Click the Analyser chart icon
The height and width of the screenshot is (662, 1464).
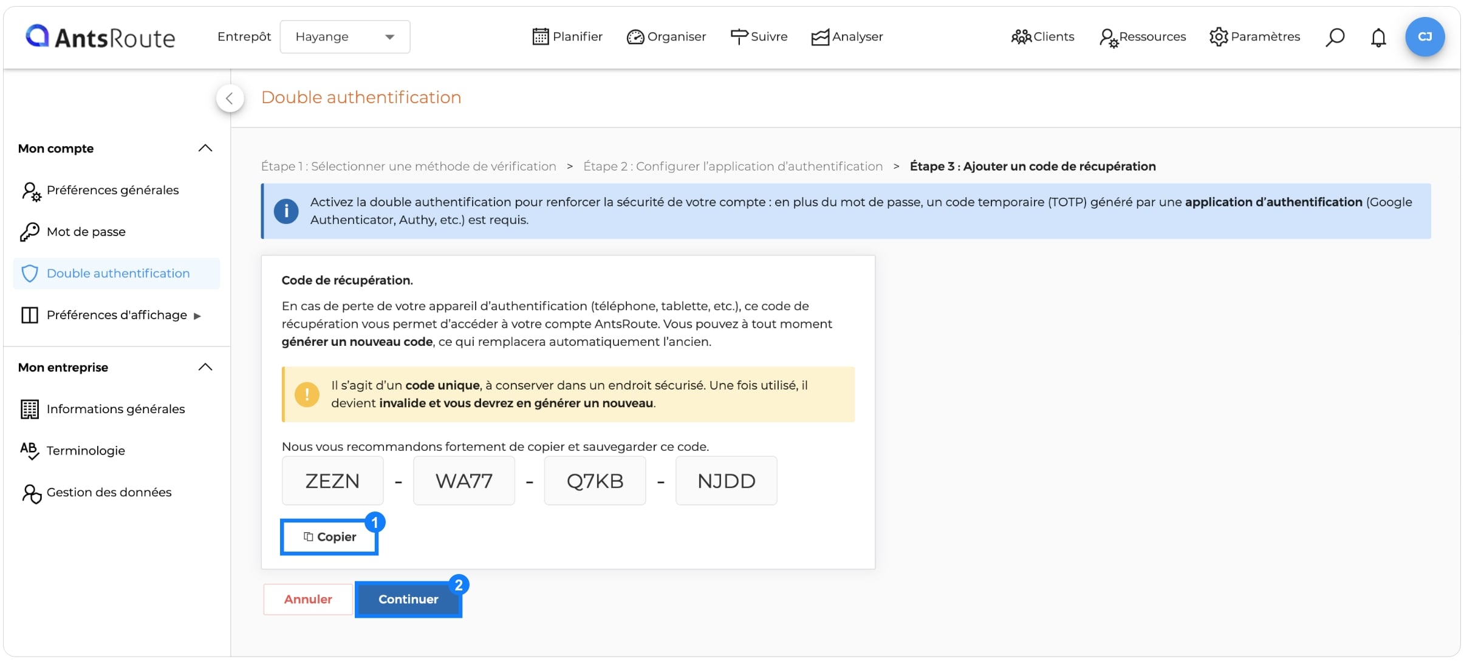820,38
